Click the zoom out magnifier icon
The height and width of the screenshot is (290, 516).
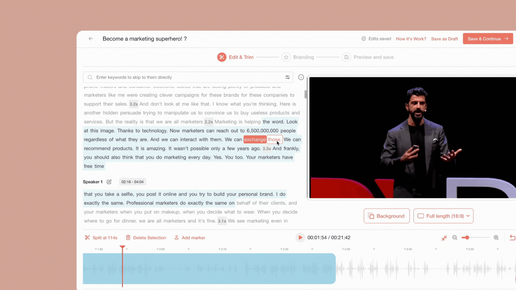coord(455,238)
